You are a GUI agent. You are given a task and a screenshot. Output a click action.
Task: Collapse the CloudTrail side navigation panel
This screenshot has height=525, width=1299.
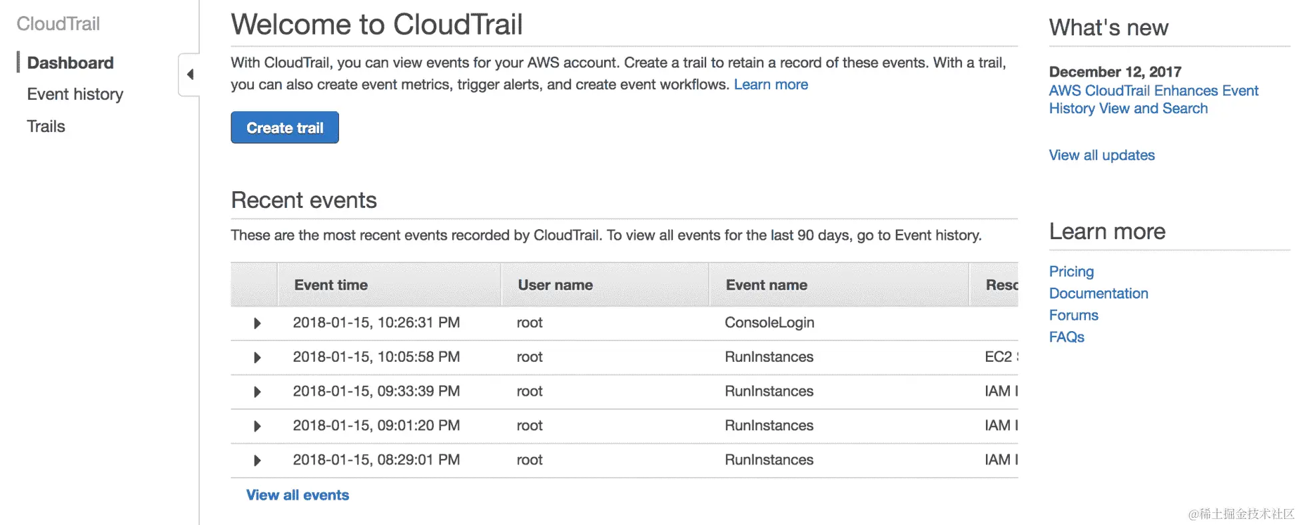pos(190,75)
